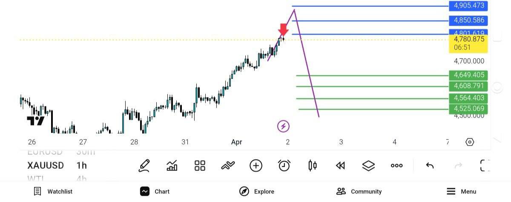Image resolution: width=511 pixels, height=202 pixels.
Task: Open the layout grid templates icon
Action: [x=200, y=166]
